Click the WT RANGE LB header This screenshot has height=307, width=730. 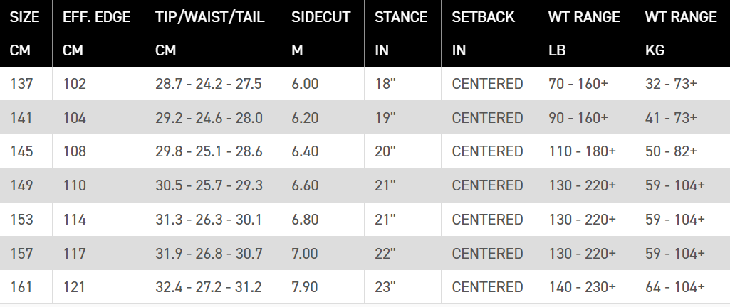click(586, 33)
